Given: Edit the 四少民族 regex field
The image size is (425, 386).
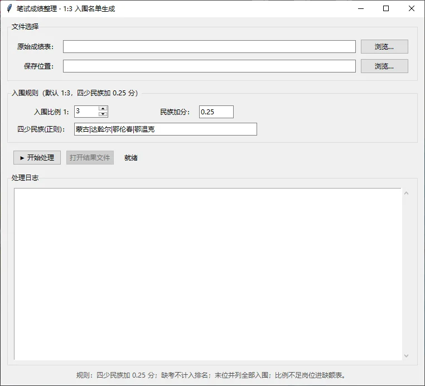Looking at the screenshot, I should [166, 129].
